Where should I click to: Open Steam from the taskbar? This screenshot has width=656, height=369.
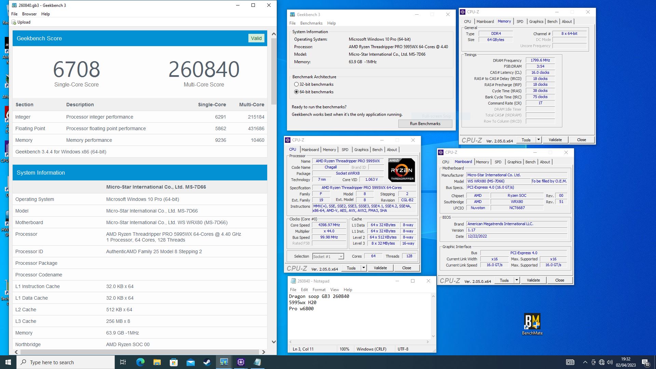207,362
